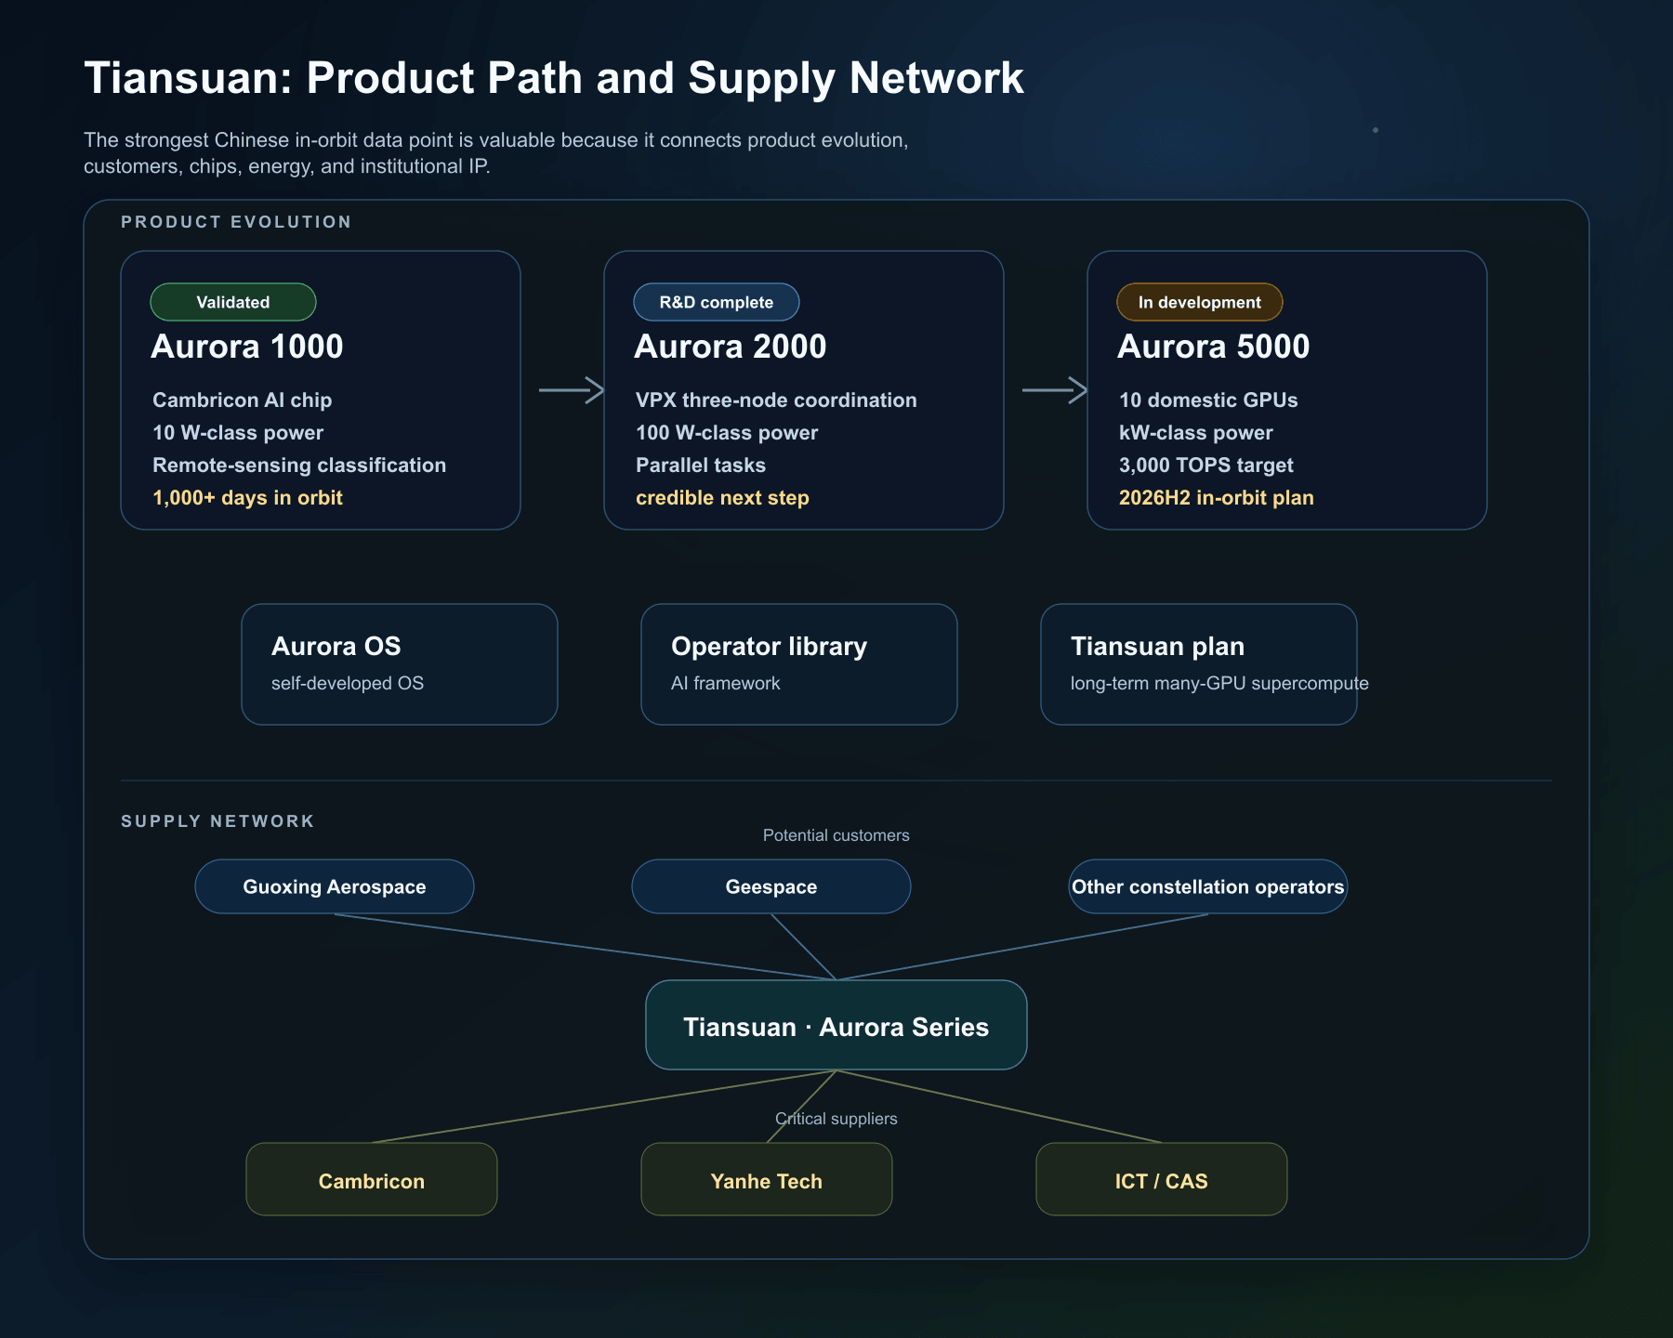1673x1338 pixels.
Task: Select credible next step text
Action: click(x=722, y=498)
